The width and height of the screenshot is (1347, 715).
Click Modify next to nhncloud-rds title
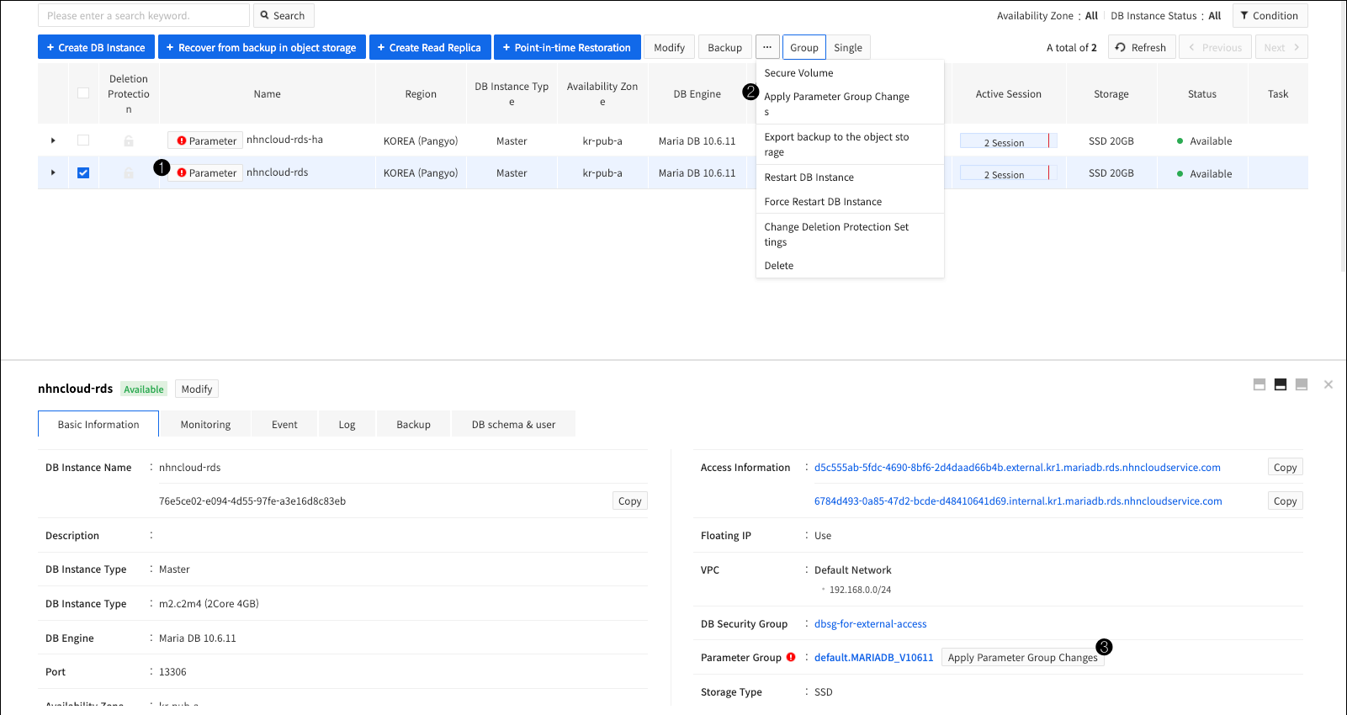tap(197, 389)
